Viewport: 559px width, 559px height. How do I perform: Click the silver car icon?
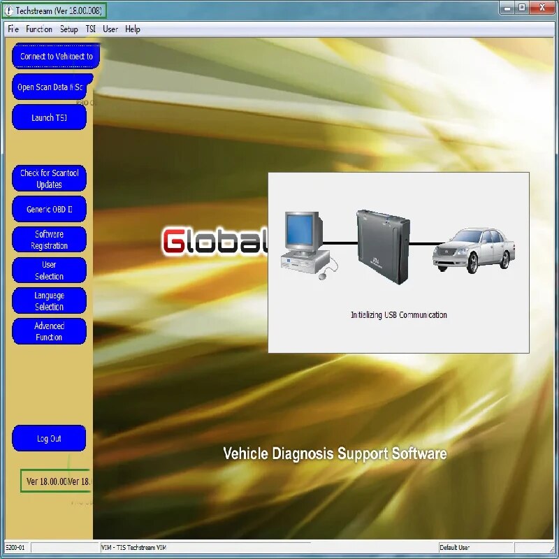click(x=474, y=250)
